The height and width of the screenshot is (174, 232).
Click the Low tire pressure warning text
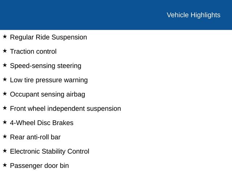[49, 80]
